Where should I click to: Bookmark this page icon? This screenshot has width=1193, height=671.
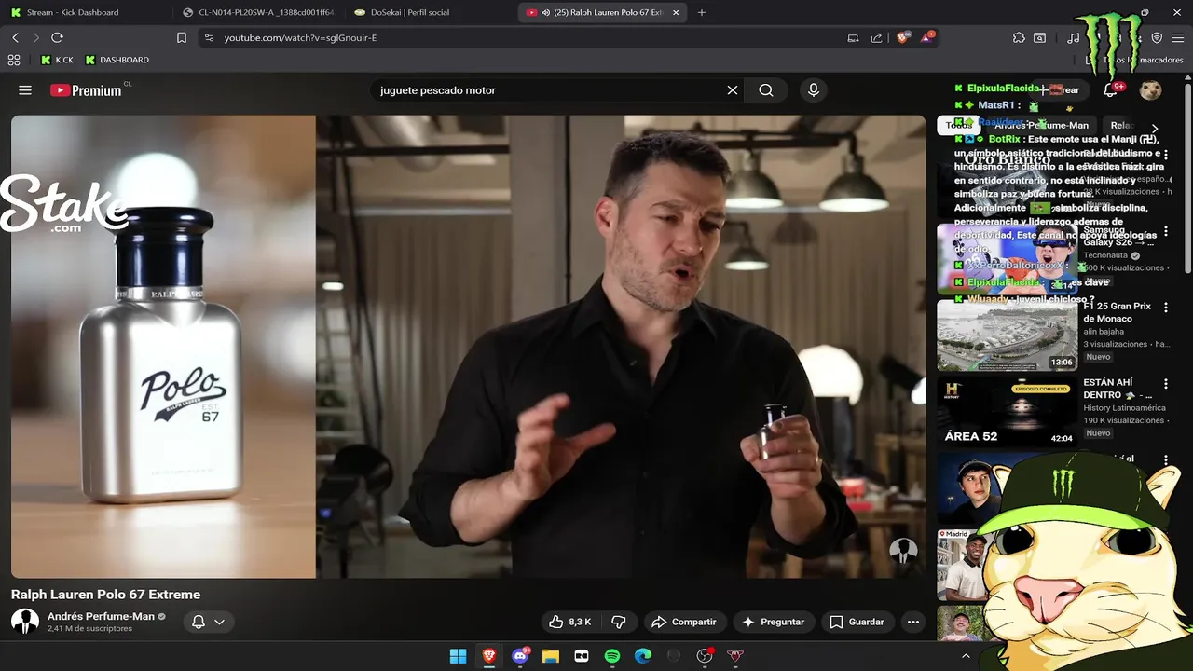182,38
